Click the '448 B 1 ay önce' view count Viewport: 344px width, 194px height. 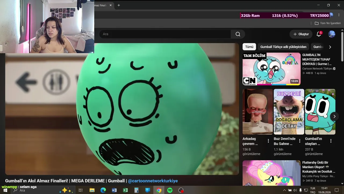coord(314,73)
